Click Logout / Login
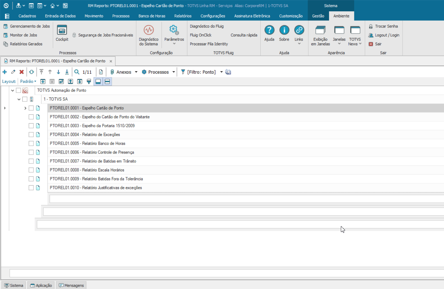444x289 pixels. point(384,35)
